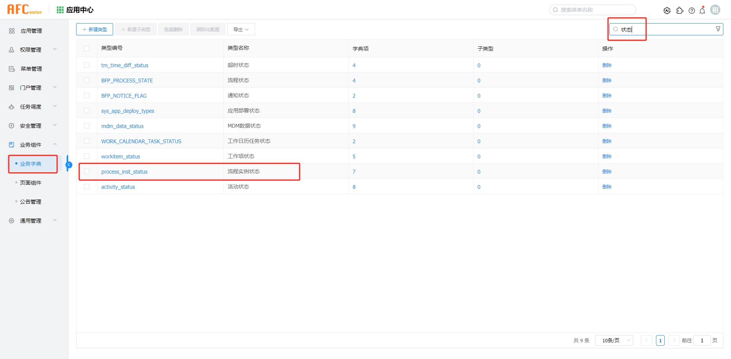
Task: Click the filter funnel icon in search bar
Action: pos(718,28)
